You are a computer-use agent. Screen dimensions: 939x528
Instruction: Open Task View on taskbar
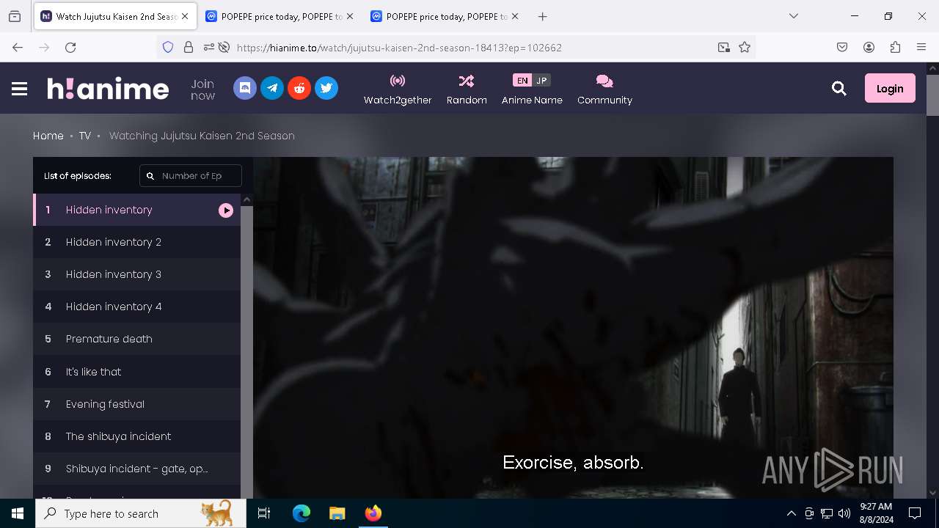pyautogui.click(x=264, y=513)
